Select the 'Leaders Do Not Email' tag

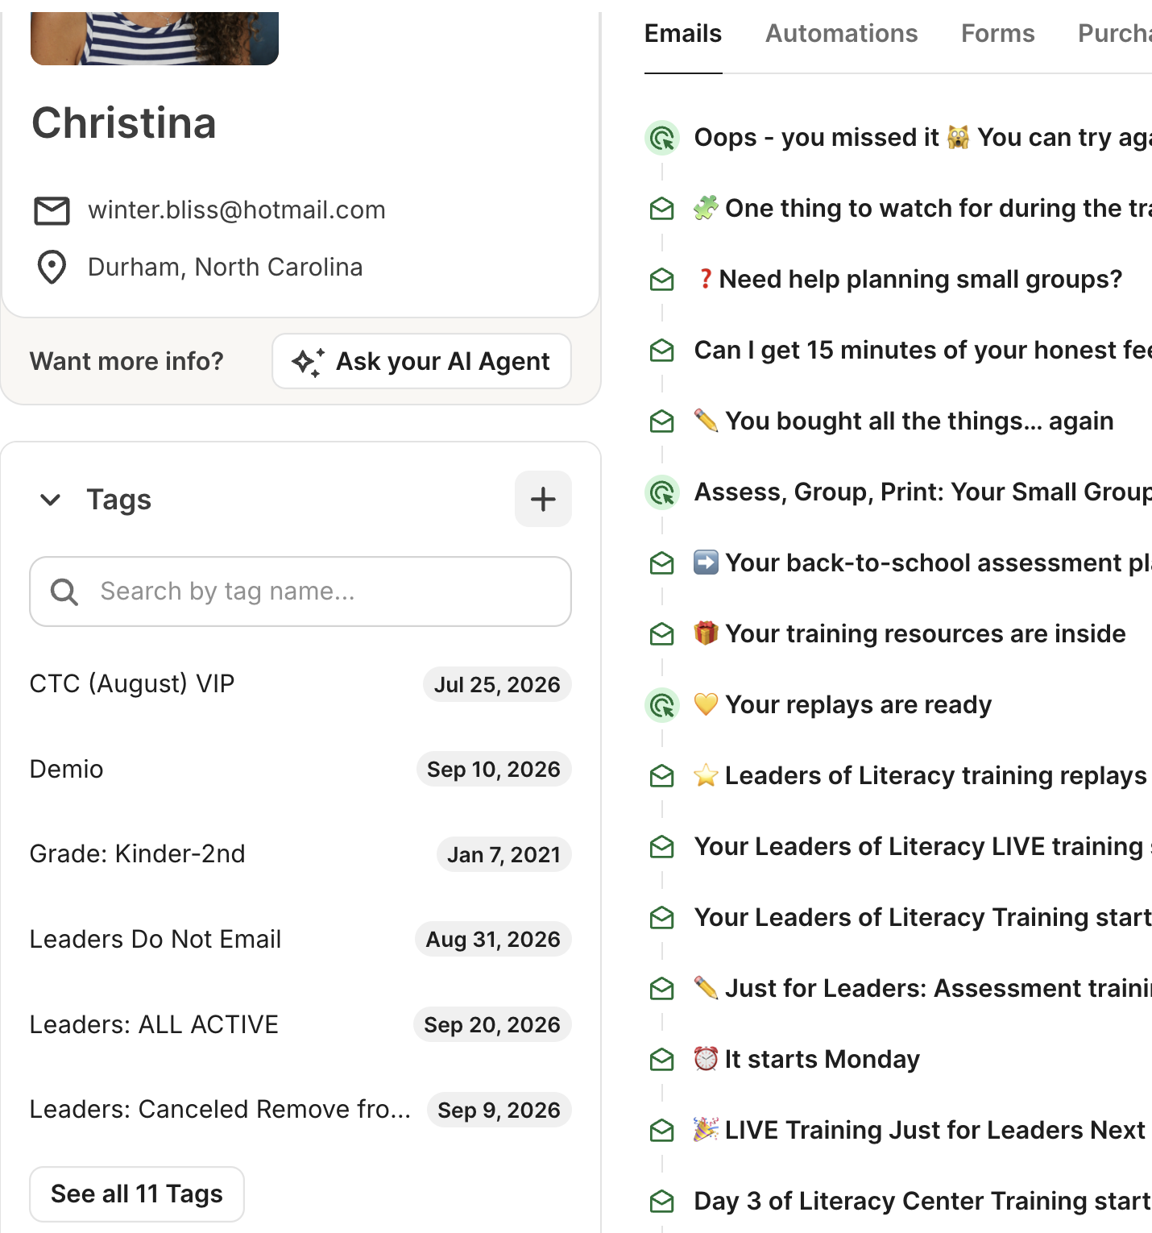(x=155, y=940)
